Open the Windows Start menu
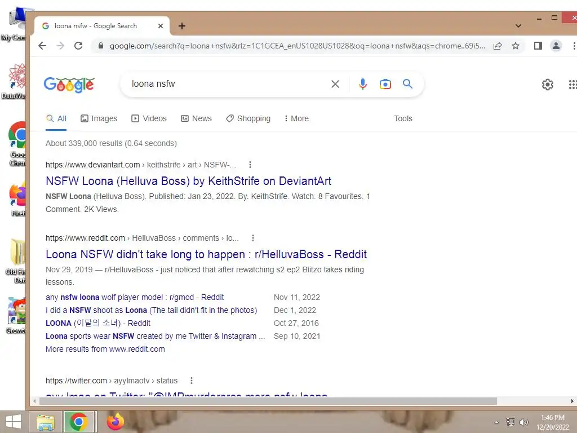The width and height of the screenshot is (577, 433). click(x=14, y=422)
